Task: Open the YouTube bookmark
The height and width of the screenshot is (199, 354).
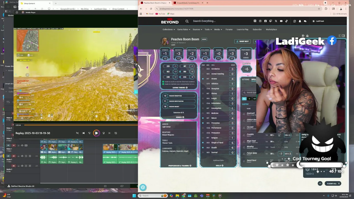Action: pos(160,14)
